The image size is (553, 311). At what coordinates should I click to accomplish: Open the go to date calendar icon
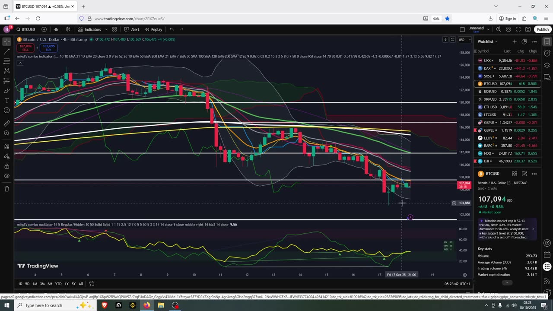[x=92, y=284]
